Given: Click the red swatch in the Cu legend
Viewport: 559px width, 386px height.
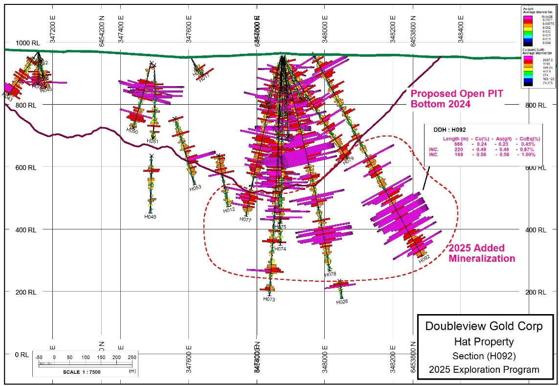Looking at the screenshot, I should 528,62.
